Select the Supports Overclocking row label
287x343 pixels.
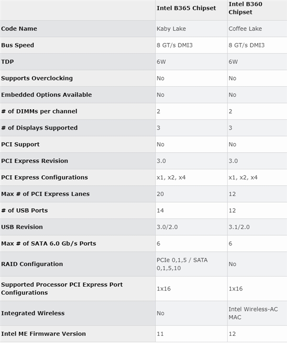coord(37,78)
